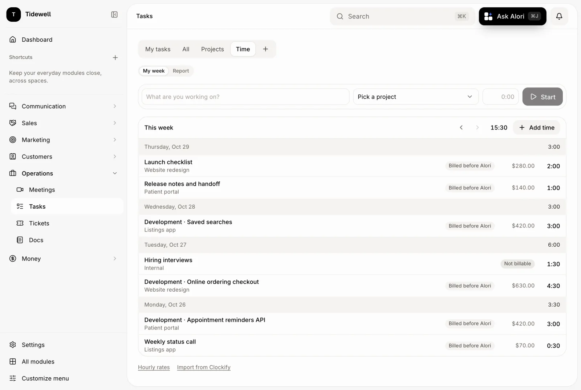Screen dimensions: 581x390
Task: Open notifications bell
Action: point(559,16)
